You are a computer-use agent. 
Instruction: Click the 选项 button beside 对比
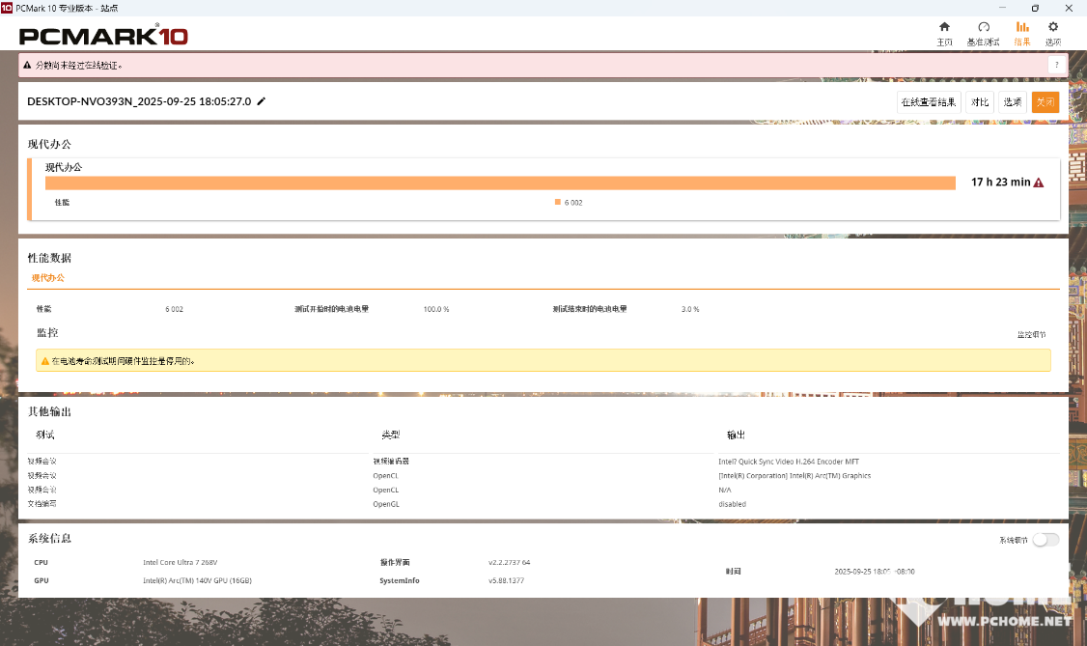1012,102
